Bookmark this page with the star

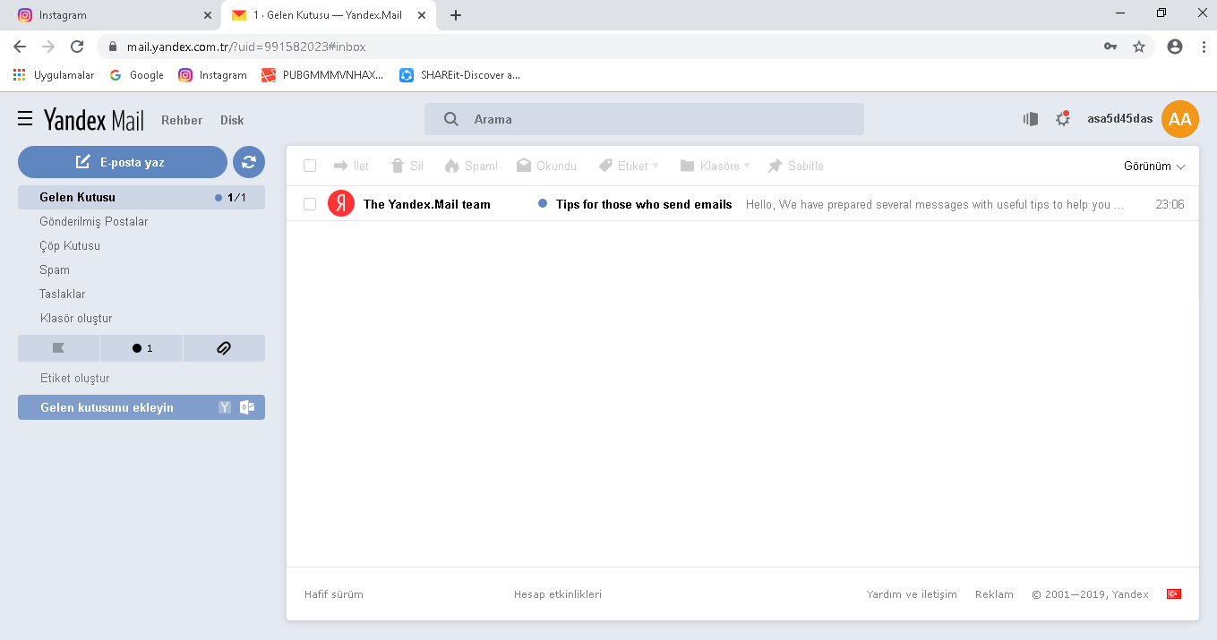[1139, 47]
